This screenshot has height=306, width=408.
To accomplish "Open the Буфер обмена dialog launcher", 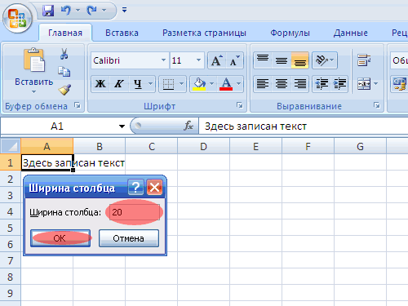I will click(78, 105).
